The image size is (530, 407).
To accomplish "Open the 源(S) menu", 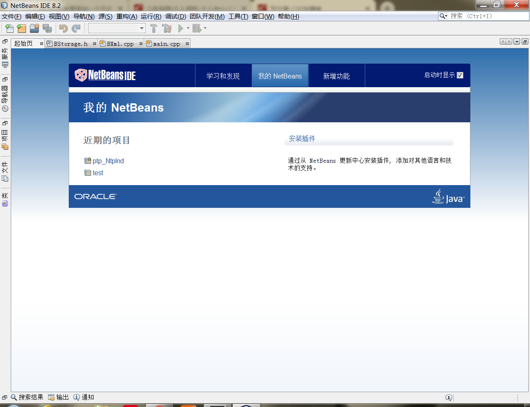I will (106, 17).
